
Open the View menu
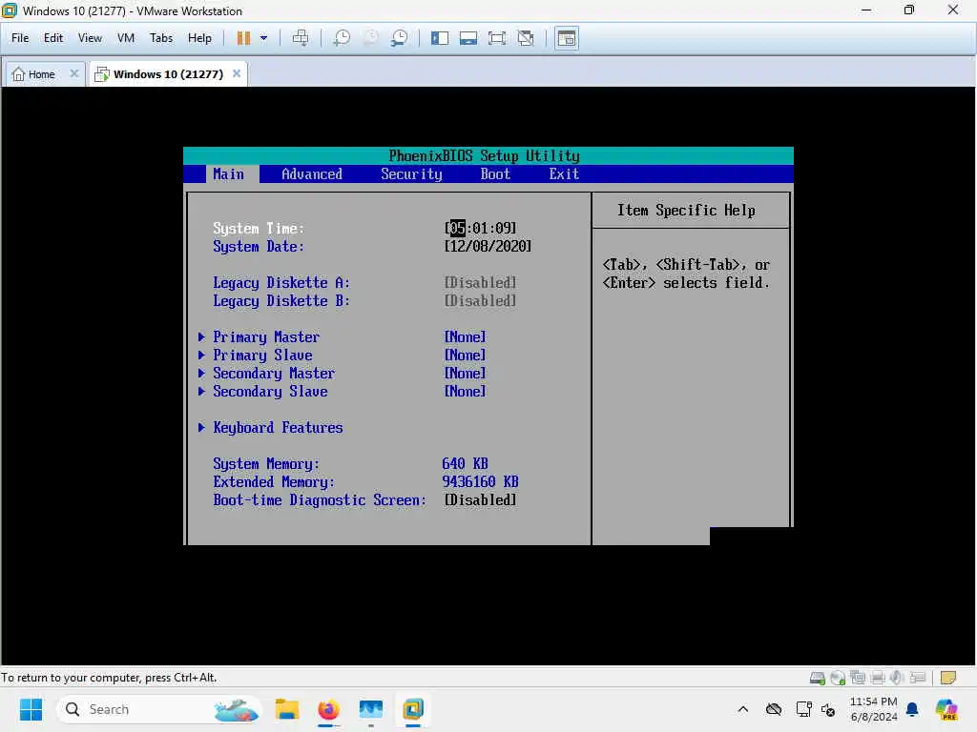pos(90,38)
